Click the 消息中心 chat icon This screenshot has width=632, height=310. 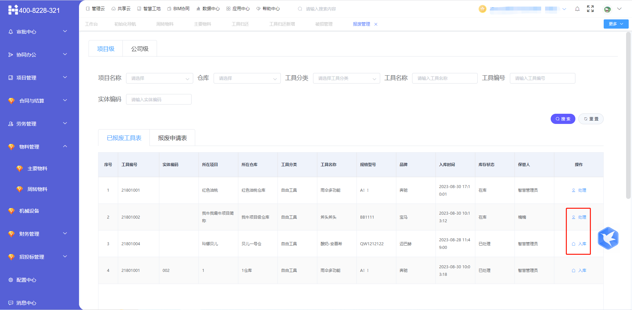point(11,303)
